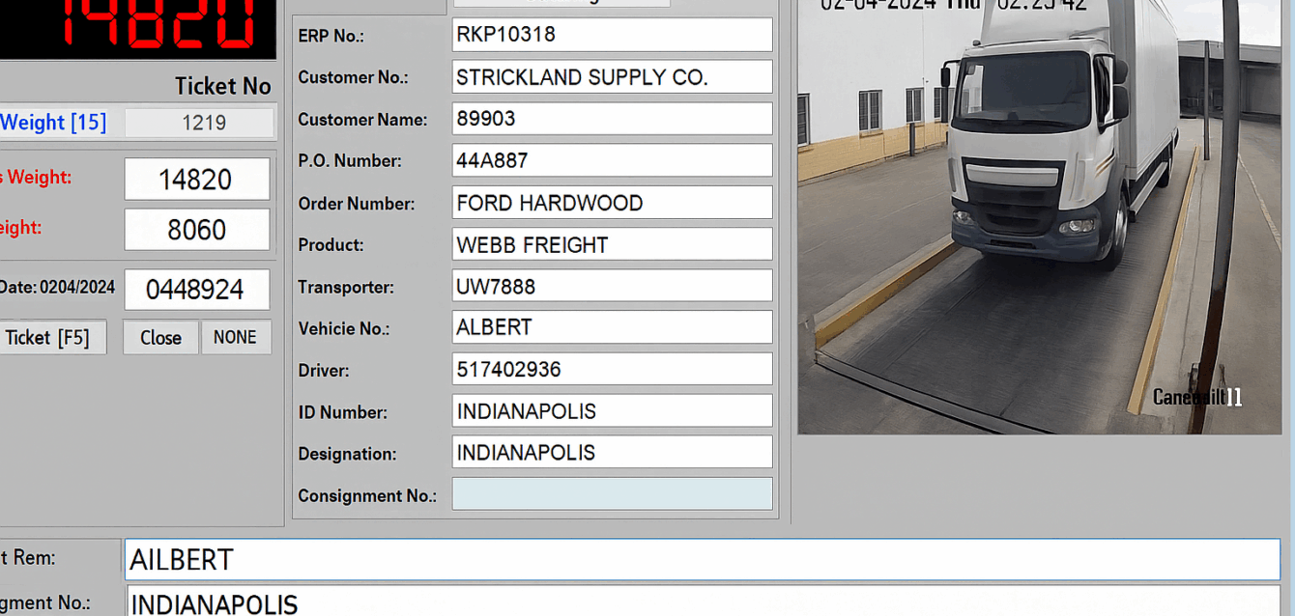Viewport: 1295px width, 616px height.
Task: Select the ERP No. field containing RKP10318
Action: [612, 35]
